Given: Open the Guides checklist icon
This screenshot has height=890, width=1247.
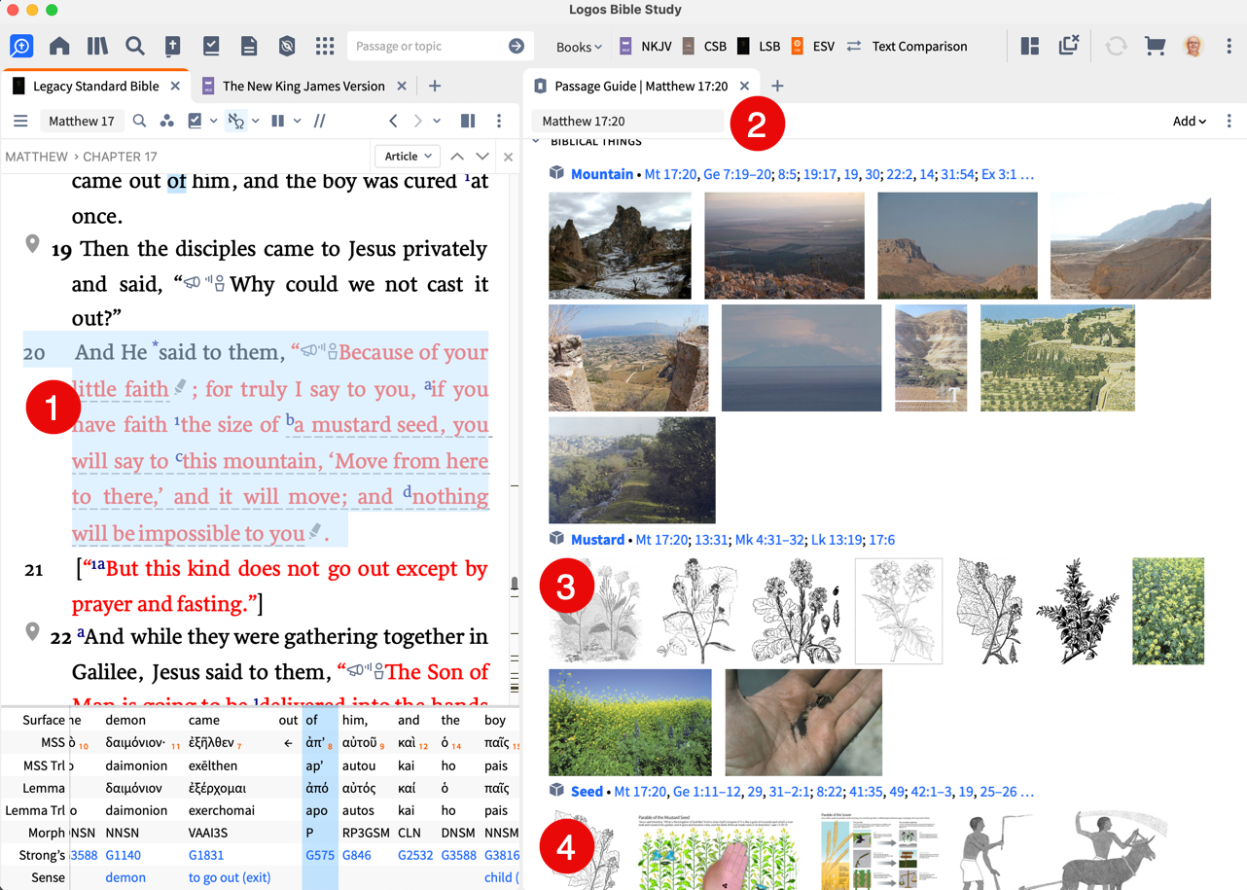Looking at the screenshot, I should 211,46.
